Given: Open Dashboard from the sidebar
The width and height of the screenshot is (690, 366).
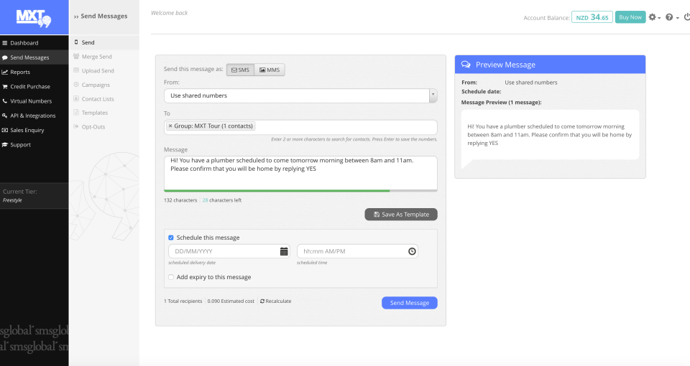Looking at the screenshot, I should pyautogui.click(x=24, y=43).
